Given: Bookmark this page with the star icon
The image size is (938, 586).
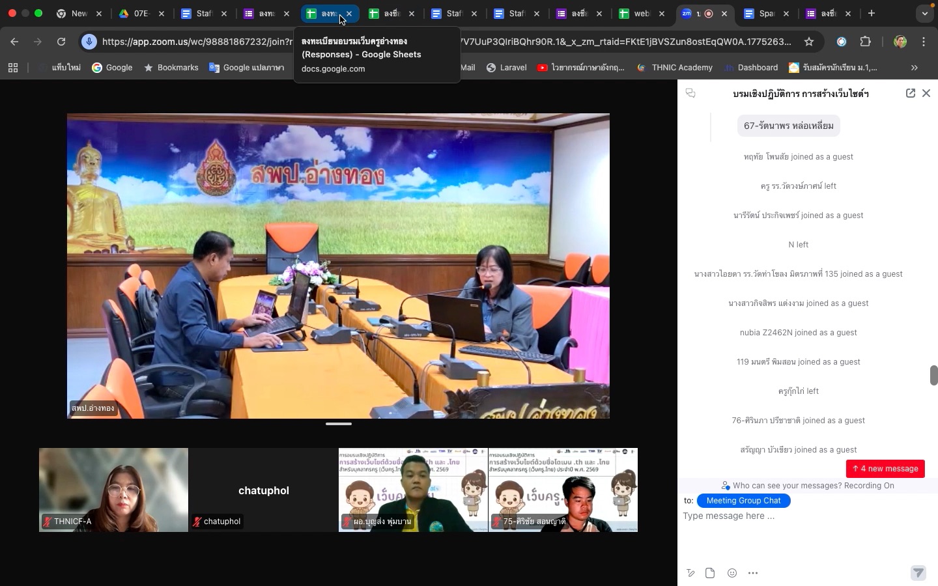Looking at the screenshot, I should (810, 42).
